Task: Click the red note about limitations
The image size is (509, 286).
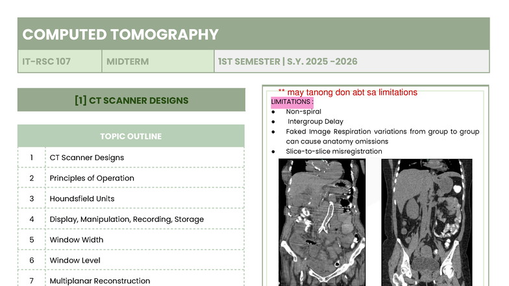Action: 348,92
